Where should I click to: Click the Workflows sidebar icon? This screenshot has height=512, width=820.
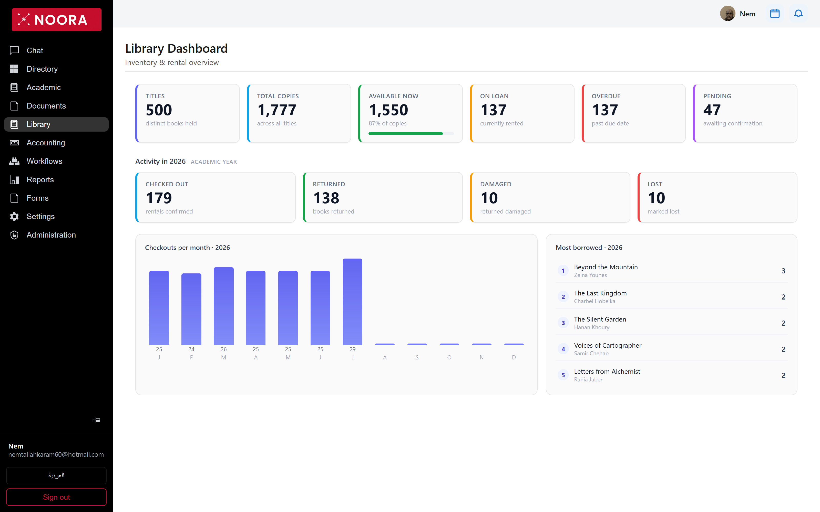(x=14, y=161)
